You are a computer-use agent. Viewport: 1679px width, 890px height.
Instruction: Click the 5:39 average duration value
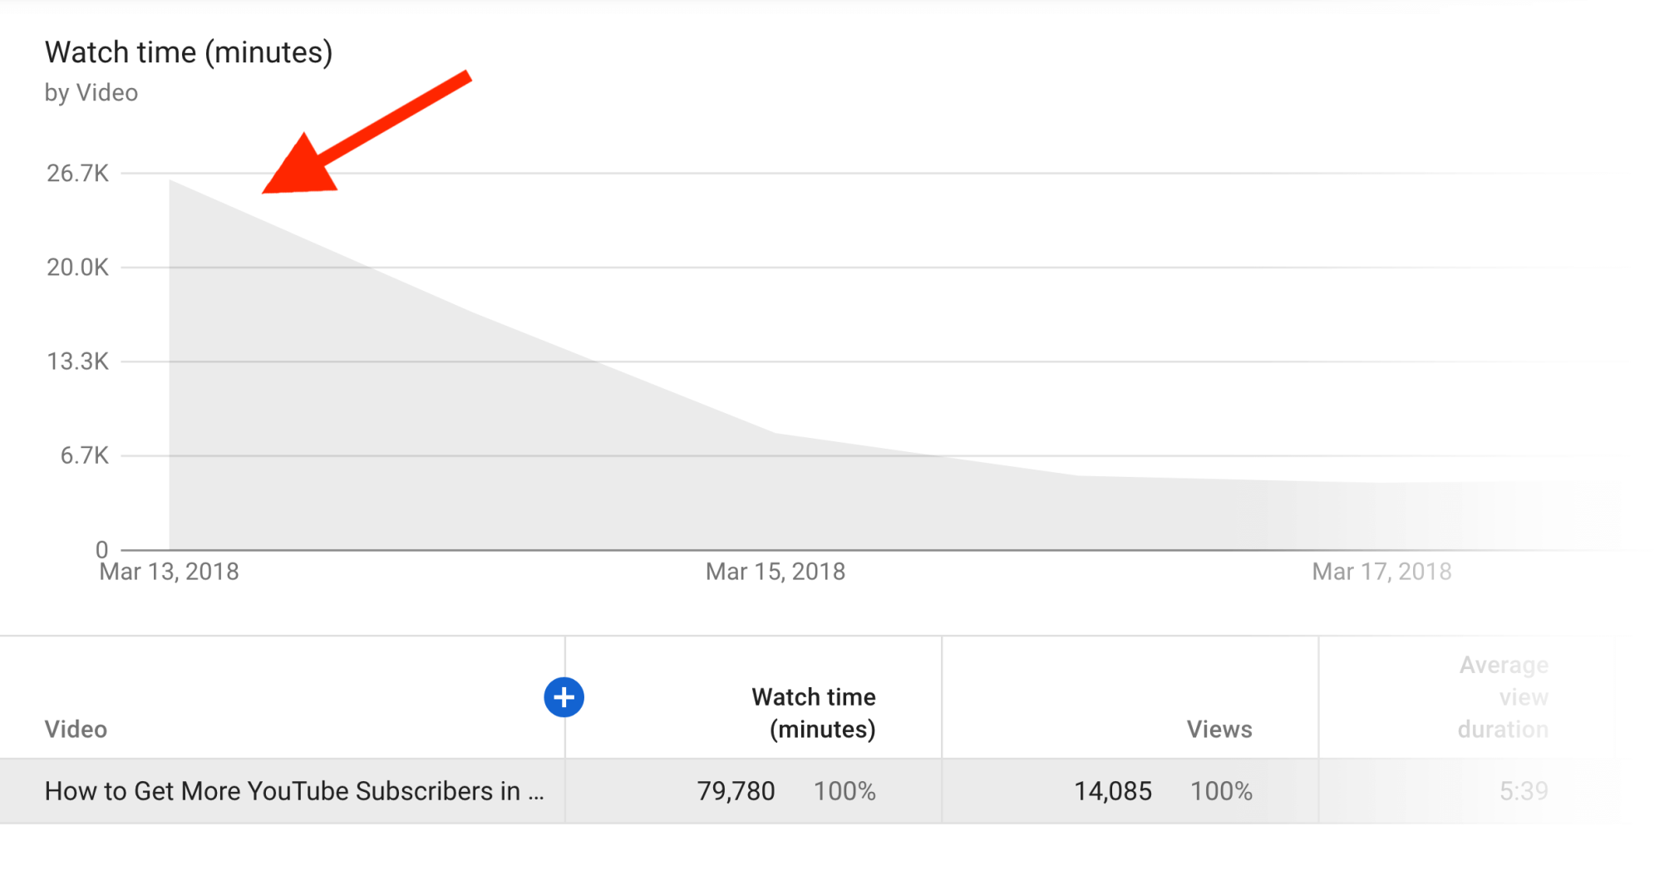[1525, 791]
